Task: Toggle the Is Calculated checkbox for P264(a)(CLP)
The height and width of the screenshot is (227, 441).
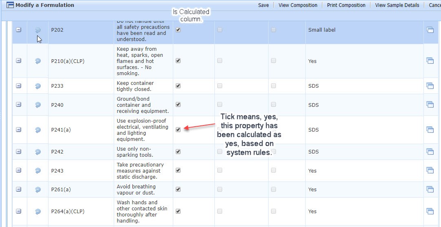Action: coord(178,211)
